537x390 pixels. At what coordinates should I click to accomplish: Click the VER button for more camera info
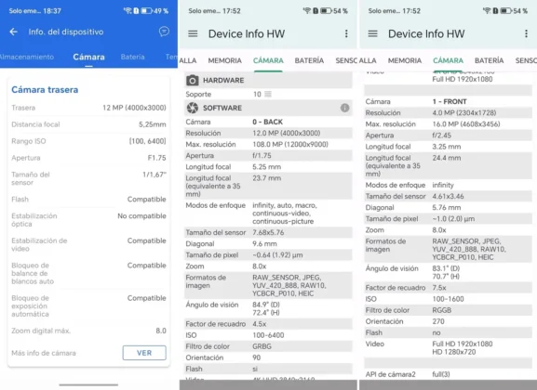pos(144,353)
